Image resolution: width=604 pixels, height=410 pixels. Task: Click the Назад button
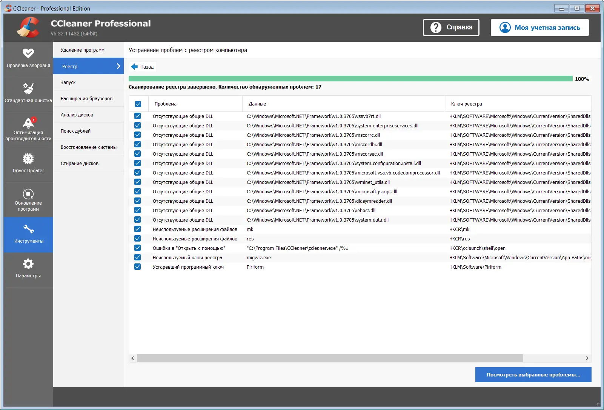(x=142, y=67)
